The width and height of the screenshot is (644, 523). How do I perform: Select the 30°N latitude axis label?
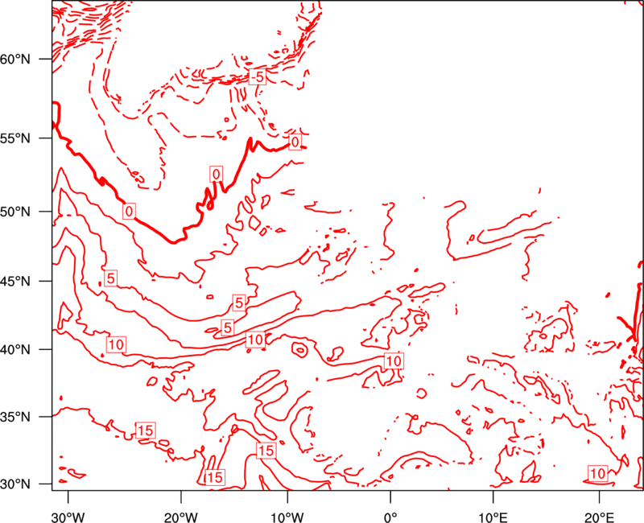[x=15, y=484]
